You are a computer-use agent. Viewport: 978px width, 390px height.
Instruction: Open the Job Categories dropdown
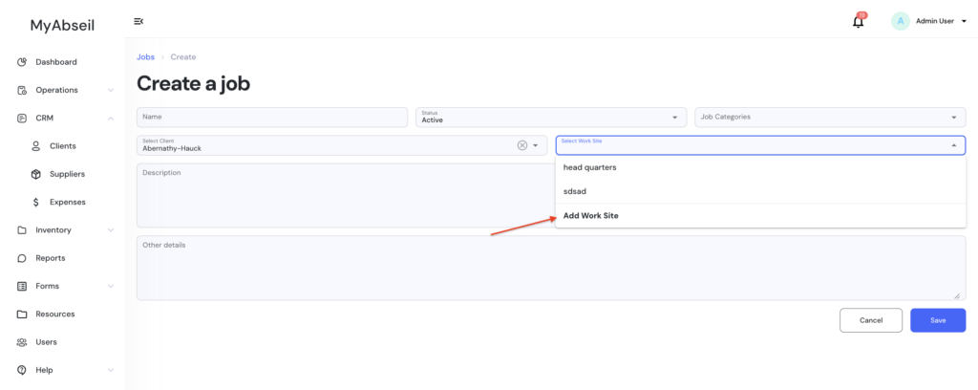tap(829, 117)
